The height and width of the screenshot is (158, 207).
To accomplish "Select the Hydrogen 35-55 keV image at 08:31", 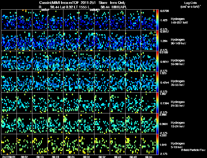I will coord(86,82).
